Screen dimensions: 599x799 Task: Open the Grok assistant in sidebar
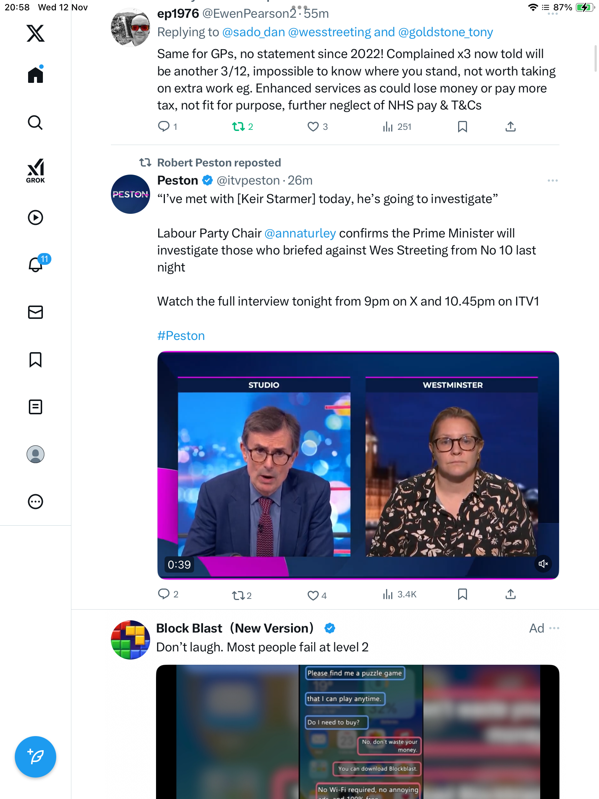(x=35, y=171)
